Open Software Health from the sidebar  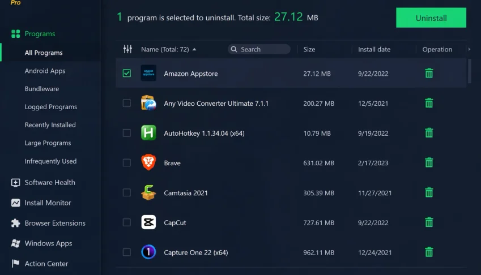(50, 183)
